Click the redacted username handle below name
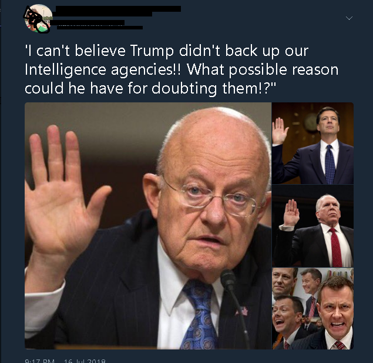This screenshot has height=363, width=373. point(96,25)
